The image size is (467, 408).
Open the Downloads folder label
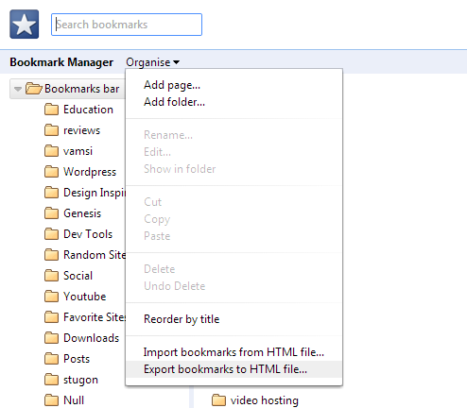92,338
